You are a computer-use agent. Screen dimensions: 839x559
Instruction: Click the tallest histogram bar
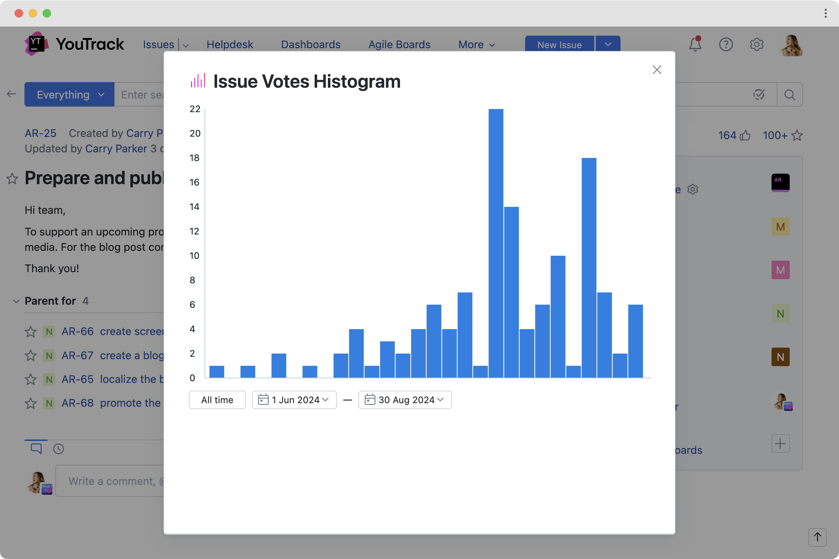(x=496, y=242)
